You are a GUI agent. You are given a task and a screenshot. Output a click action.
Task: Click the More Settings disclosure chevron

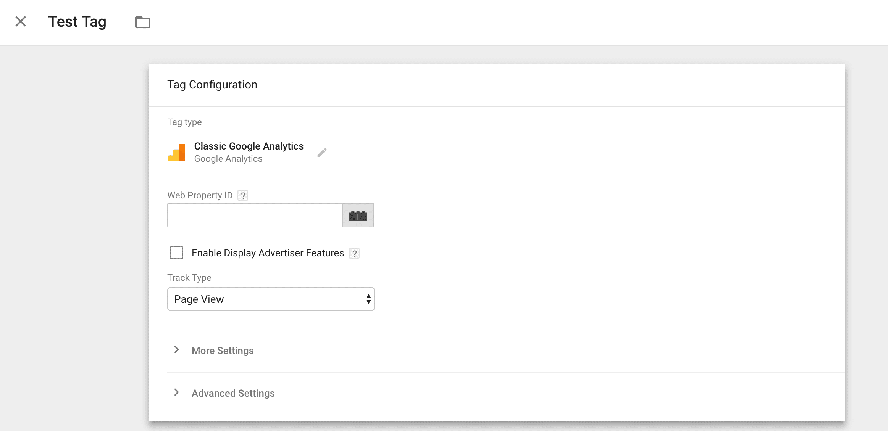pyautogui.click(x=177, y=350)
